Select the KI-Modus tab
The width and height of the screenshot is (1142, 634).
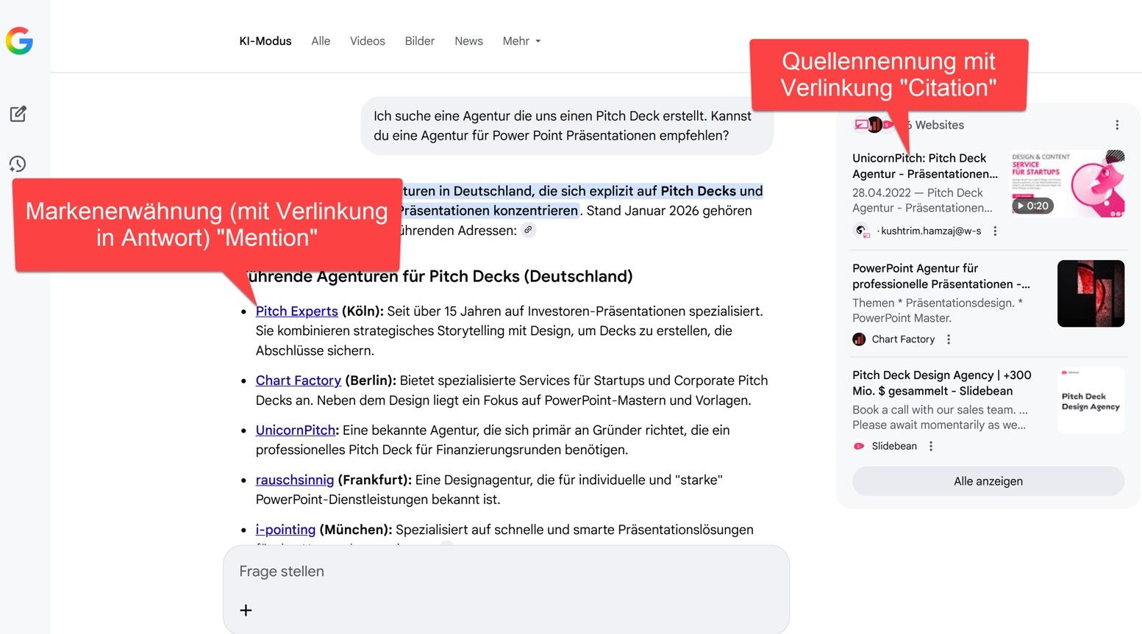pos(265,41)
